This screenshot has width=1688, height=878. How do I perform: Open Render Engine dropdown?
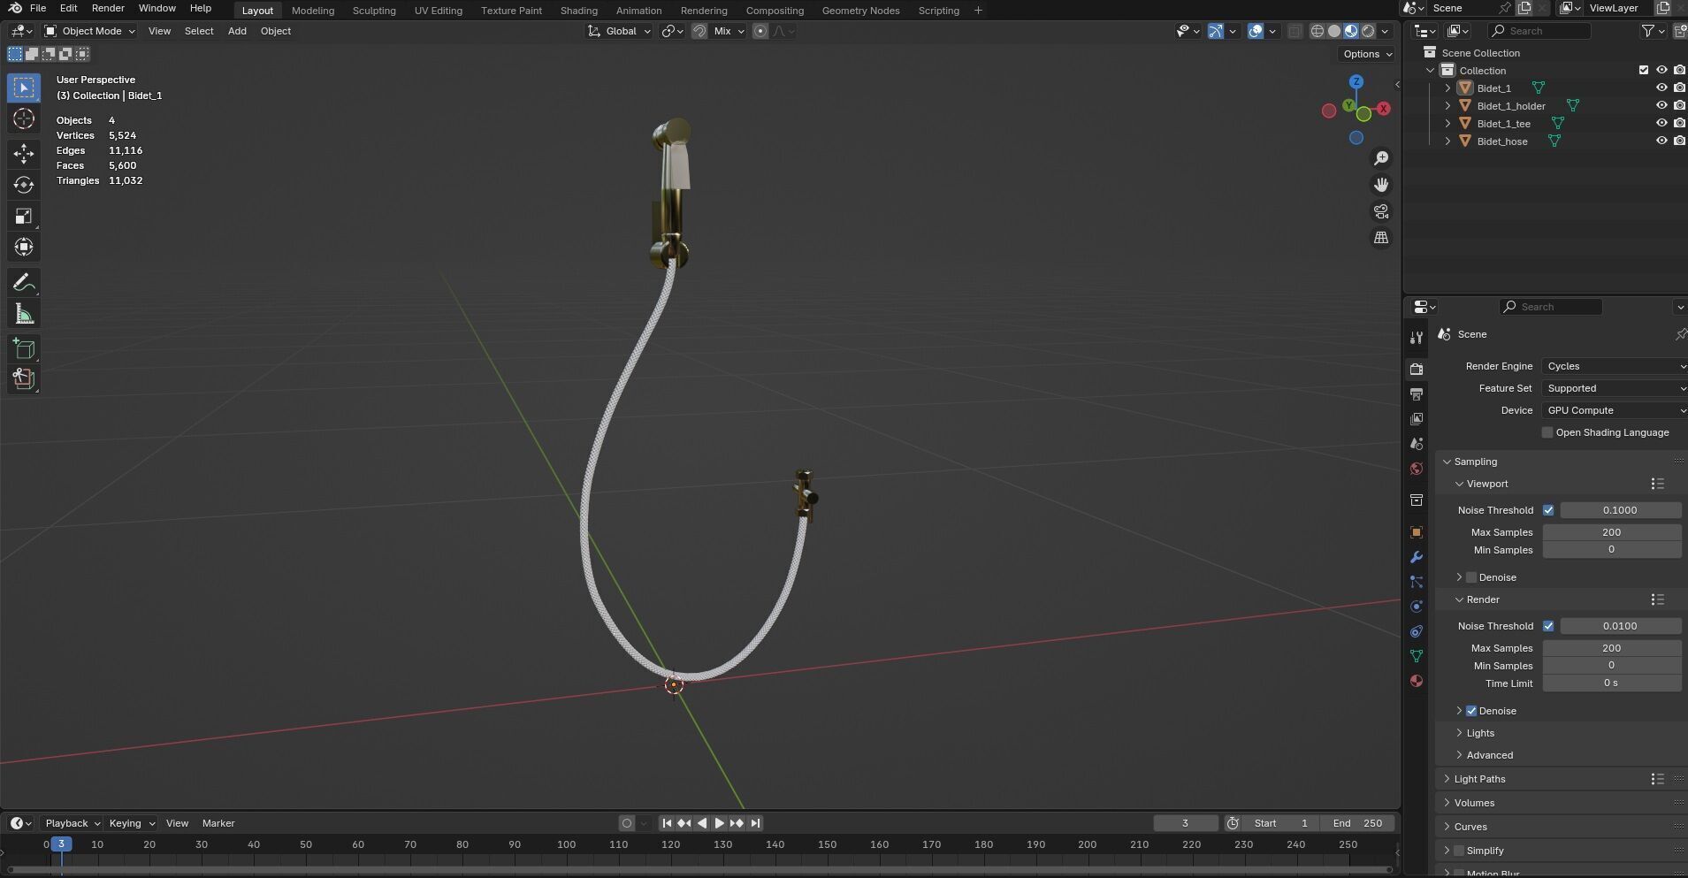click(x=1615, y=366)
